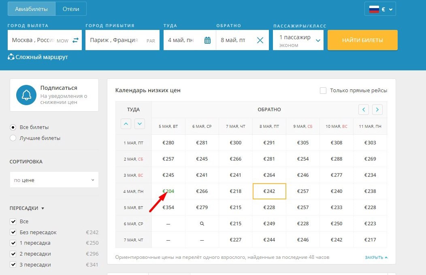Switch to the Отели tab
Viewport: 426px width, 275px height.
coord(71,8)
